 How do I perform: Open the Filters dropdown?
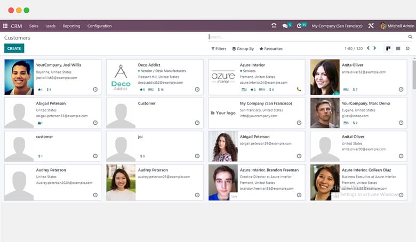[219, 49]
